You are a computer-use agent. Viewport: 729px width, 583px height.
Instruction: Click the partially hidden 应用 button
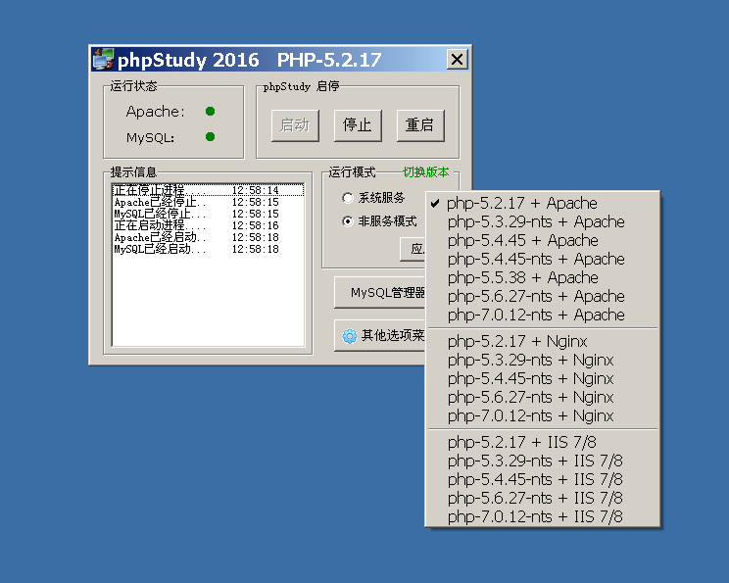tap(413, 249)
